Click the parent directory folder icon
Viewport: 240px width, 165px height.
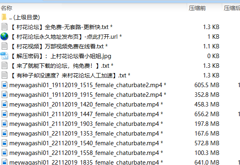[4, 17]
